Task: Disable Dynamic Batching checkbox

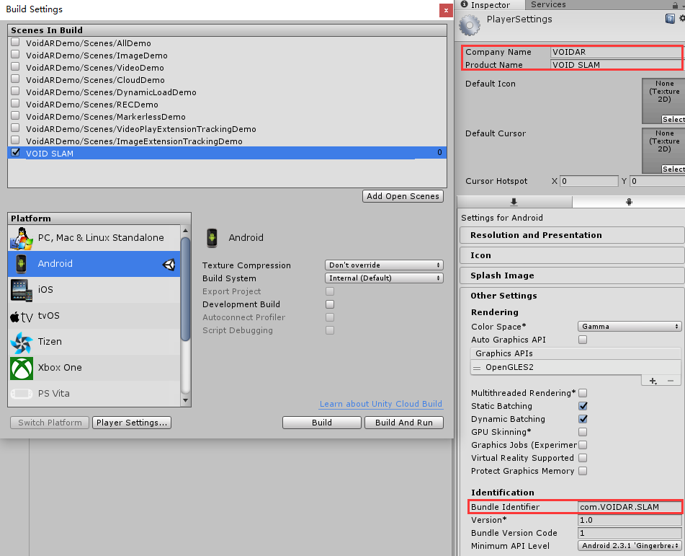Action: (x=583, y=419)
